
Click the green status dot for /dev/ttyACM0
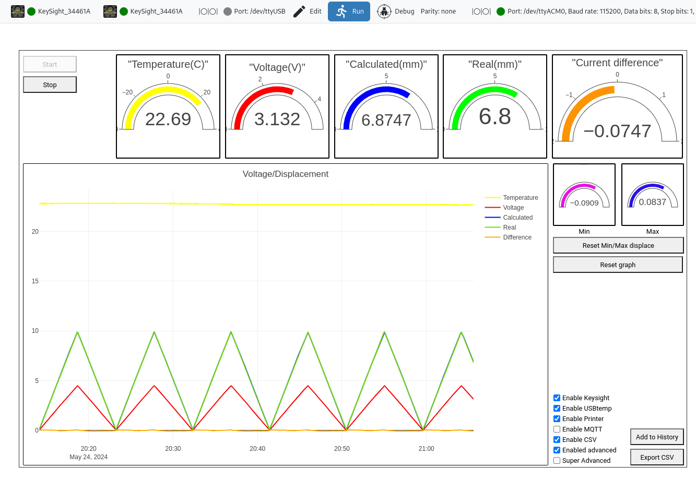[x=501, y=11]
